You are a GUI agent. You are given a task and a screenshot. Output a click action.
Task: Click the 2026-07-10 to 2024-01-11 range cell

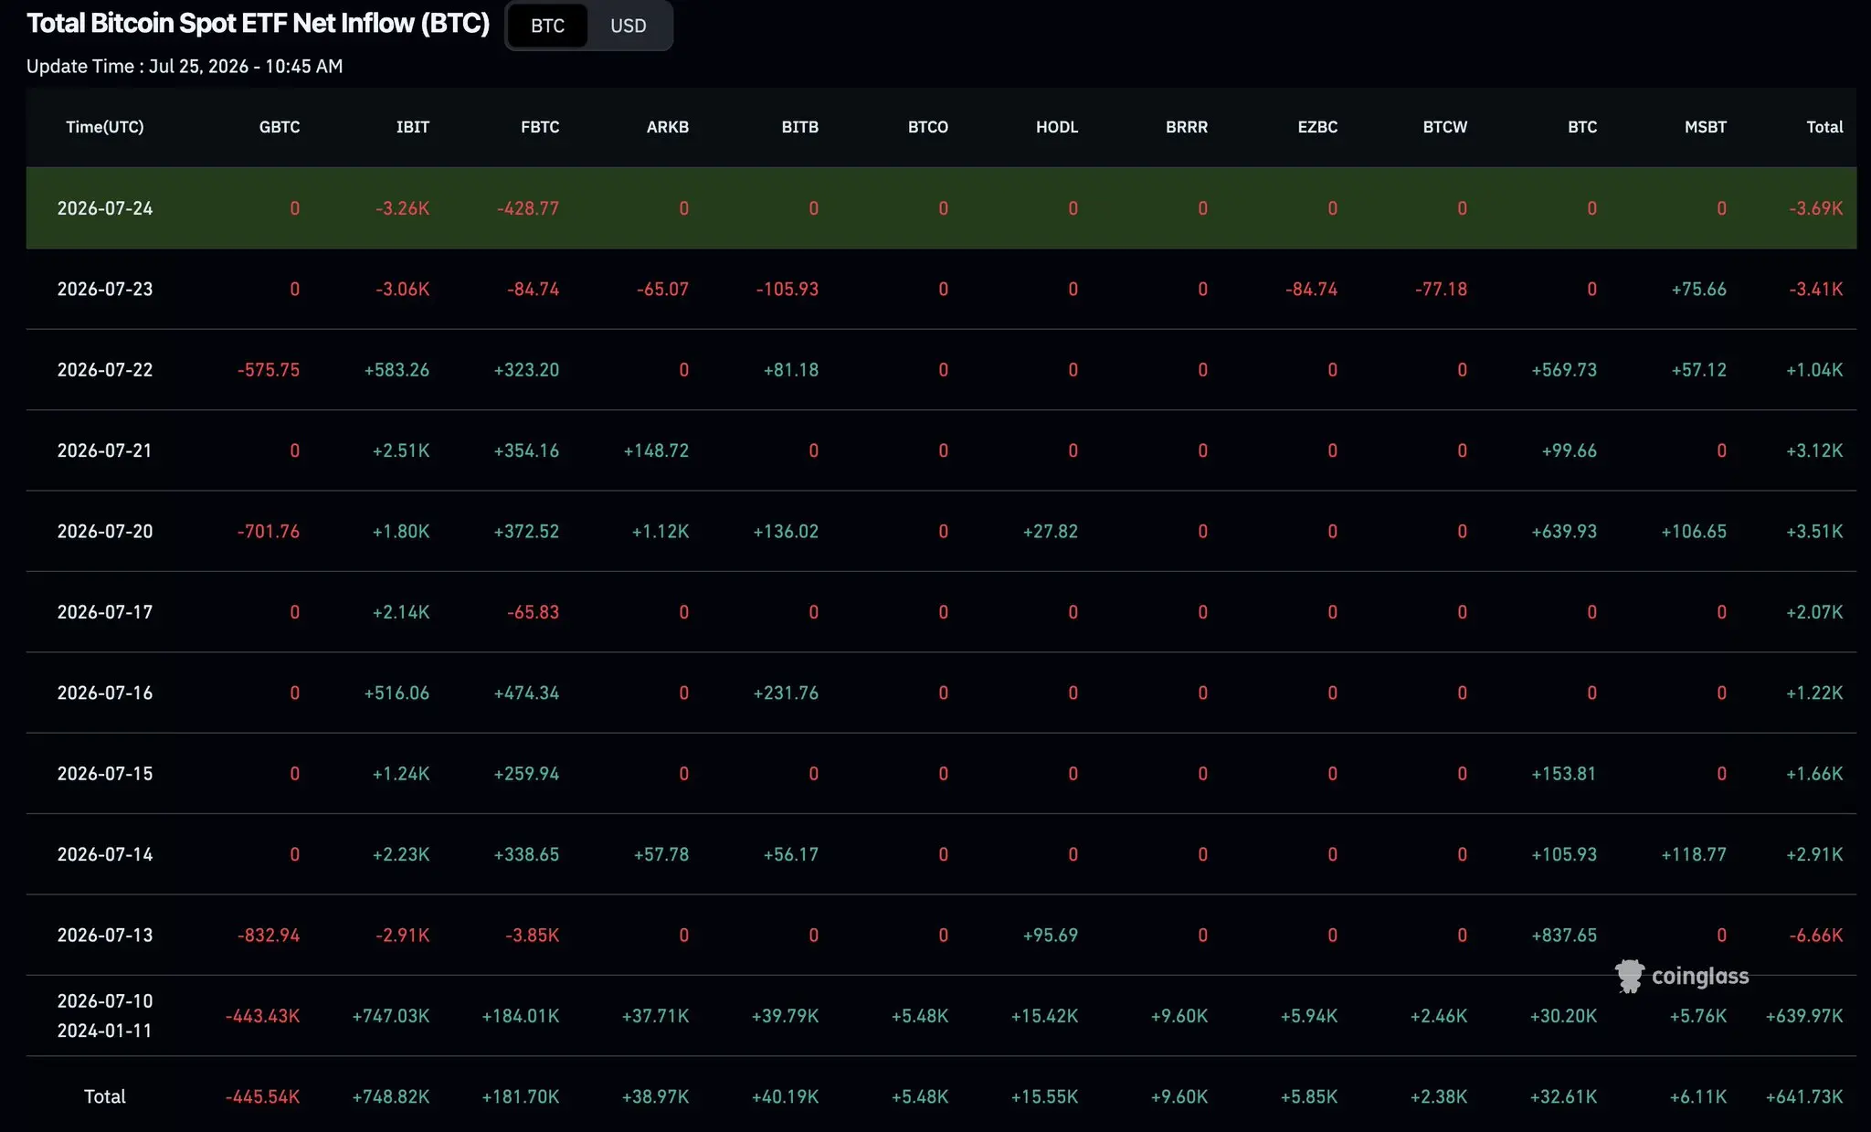click(x=105, y=1015)
